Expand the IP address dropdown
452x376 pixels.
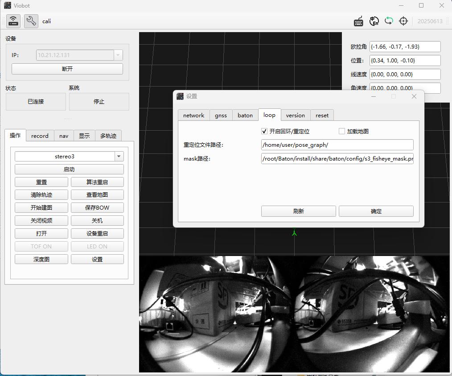point(118,55)
